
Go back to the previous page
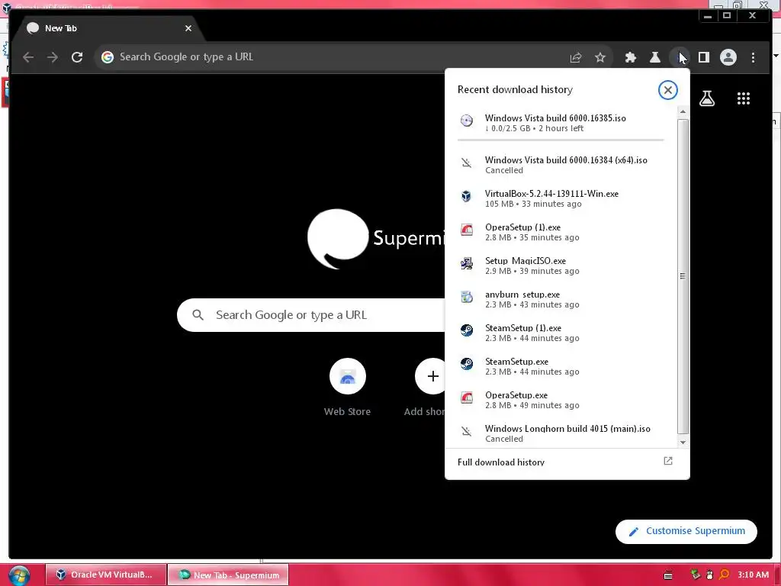[28, 57]
